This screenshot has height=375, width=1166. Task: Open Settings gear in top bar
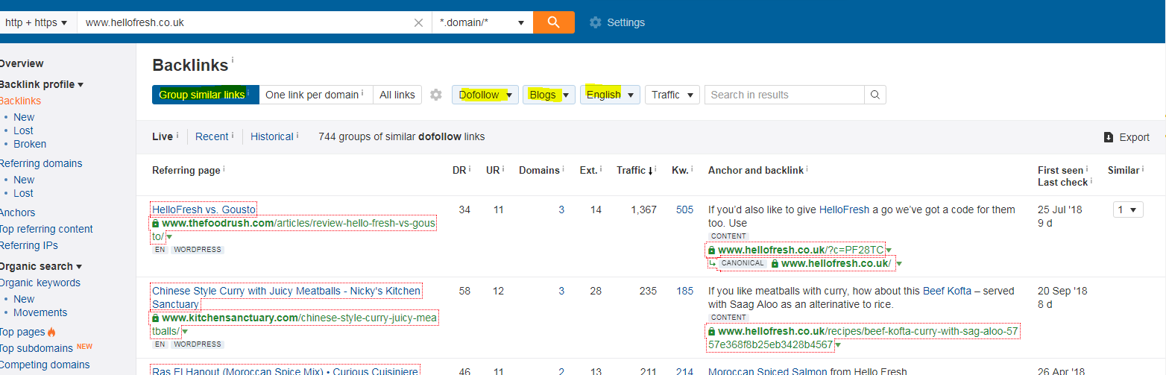[595, 22]
